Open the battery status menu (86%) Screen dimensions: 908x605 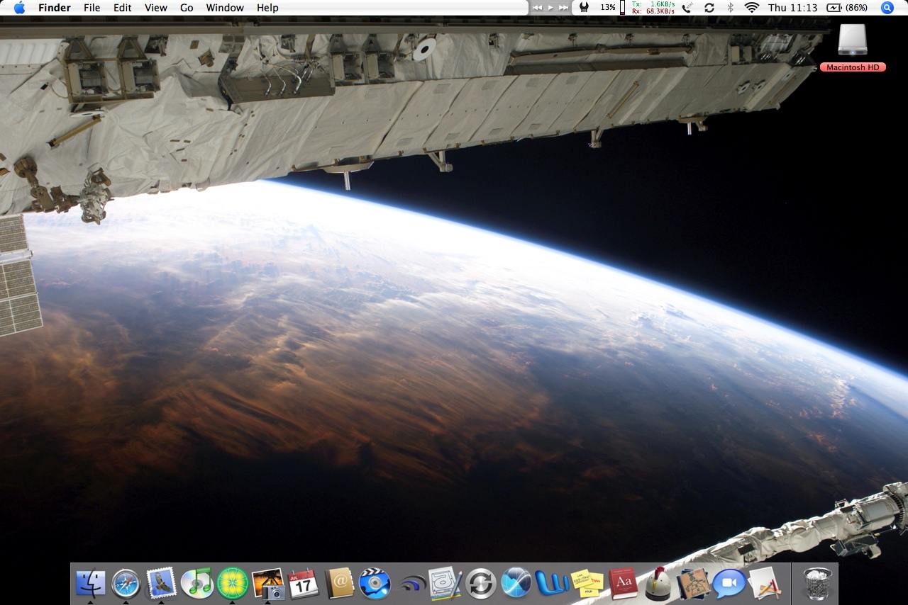click(x=847, y=8)
